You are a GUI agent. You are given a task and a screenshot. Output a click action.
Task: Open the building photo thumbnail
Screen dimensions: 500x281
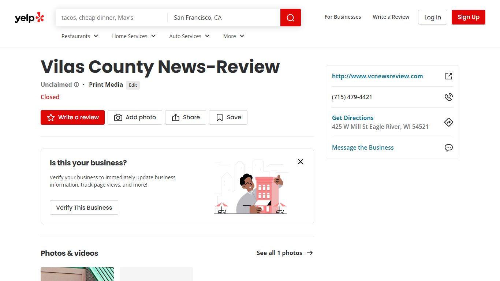coord(77,274)
